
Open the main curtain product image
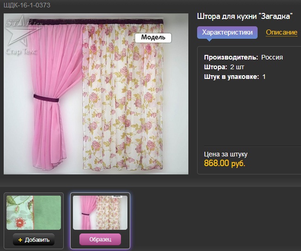tap(96, 94)
